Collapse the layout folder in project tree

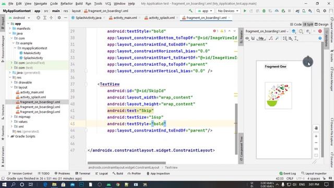[11, 87]
